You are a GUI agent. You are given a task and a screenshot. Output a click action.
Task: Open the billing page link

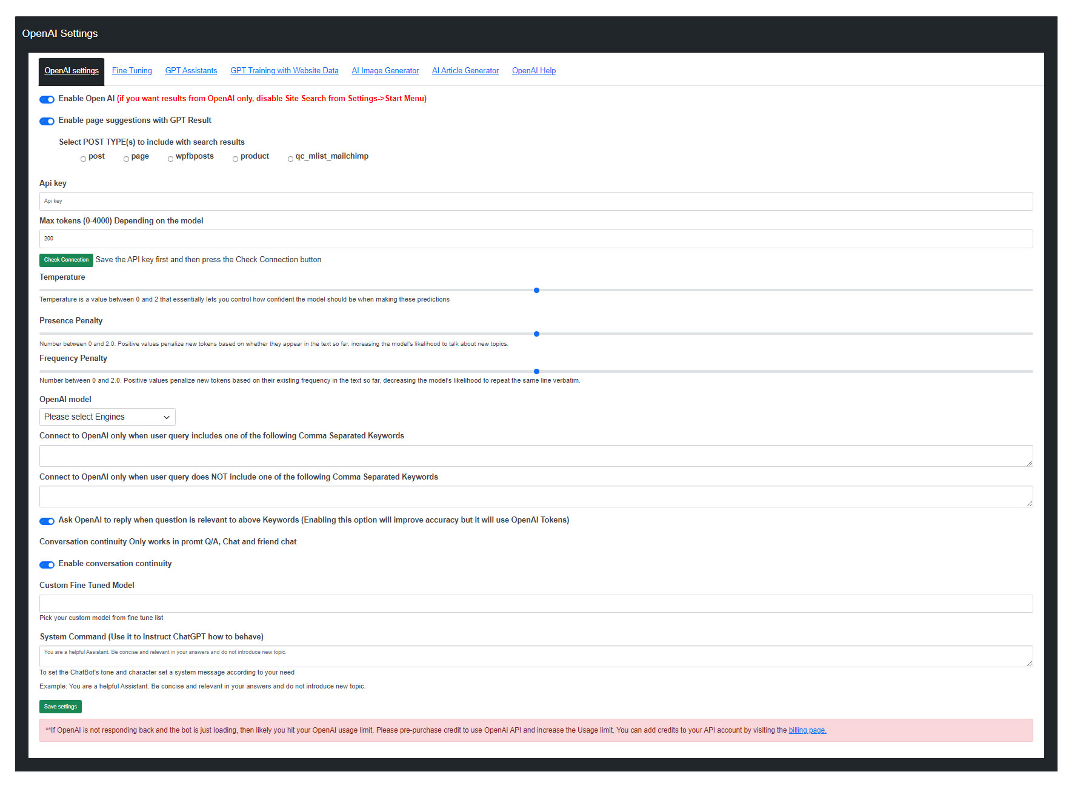point(807,730)
